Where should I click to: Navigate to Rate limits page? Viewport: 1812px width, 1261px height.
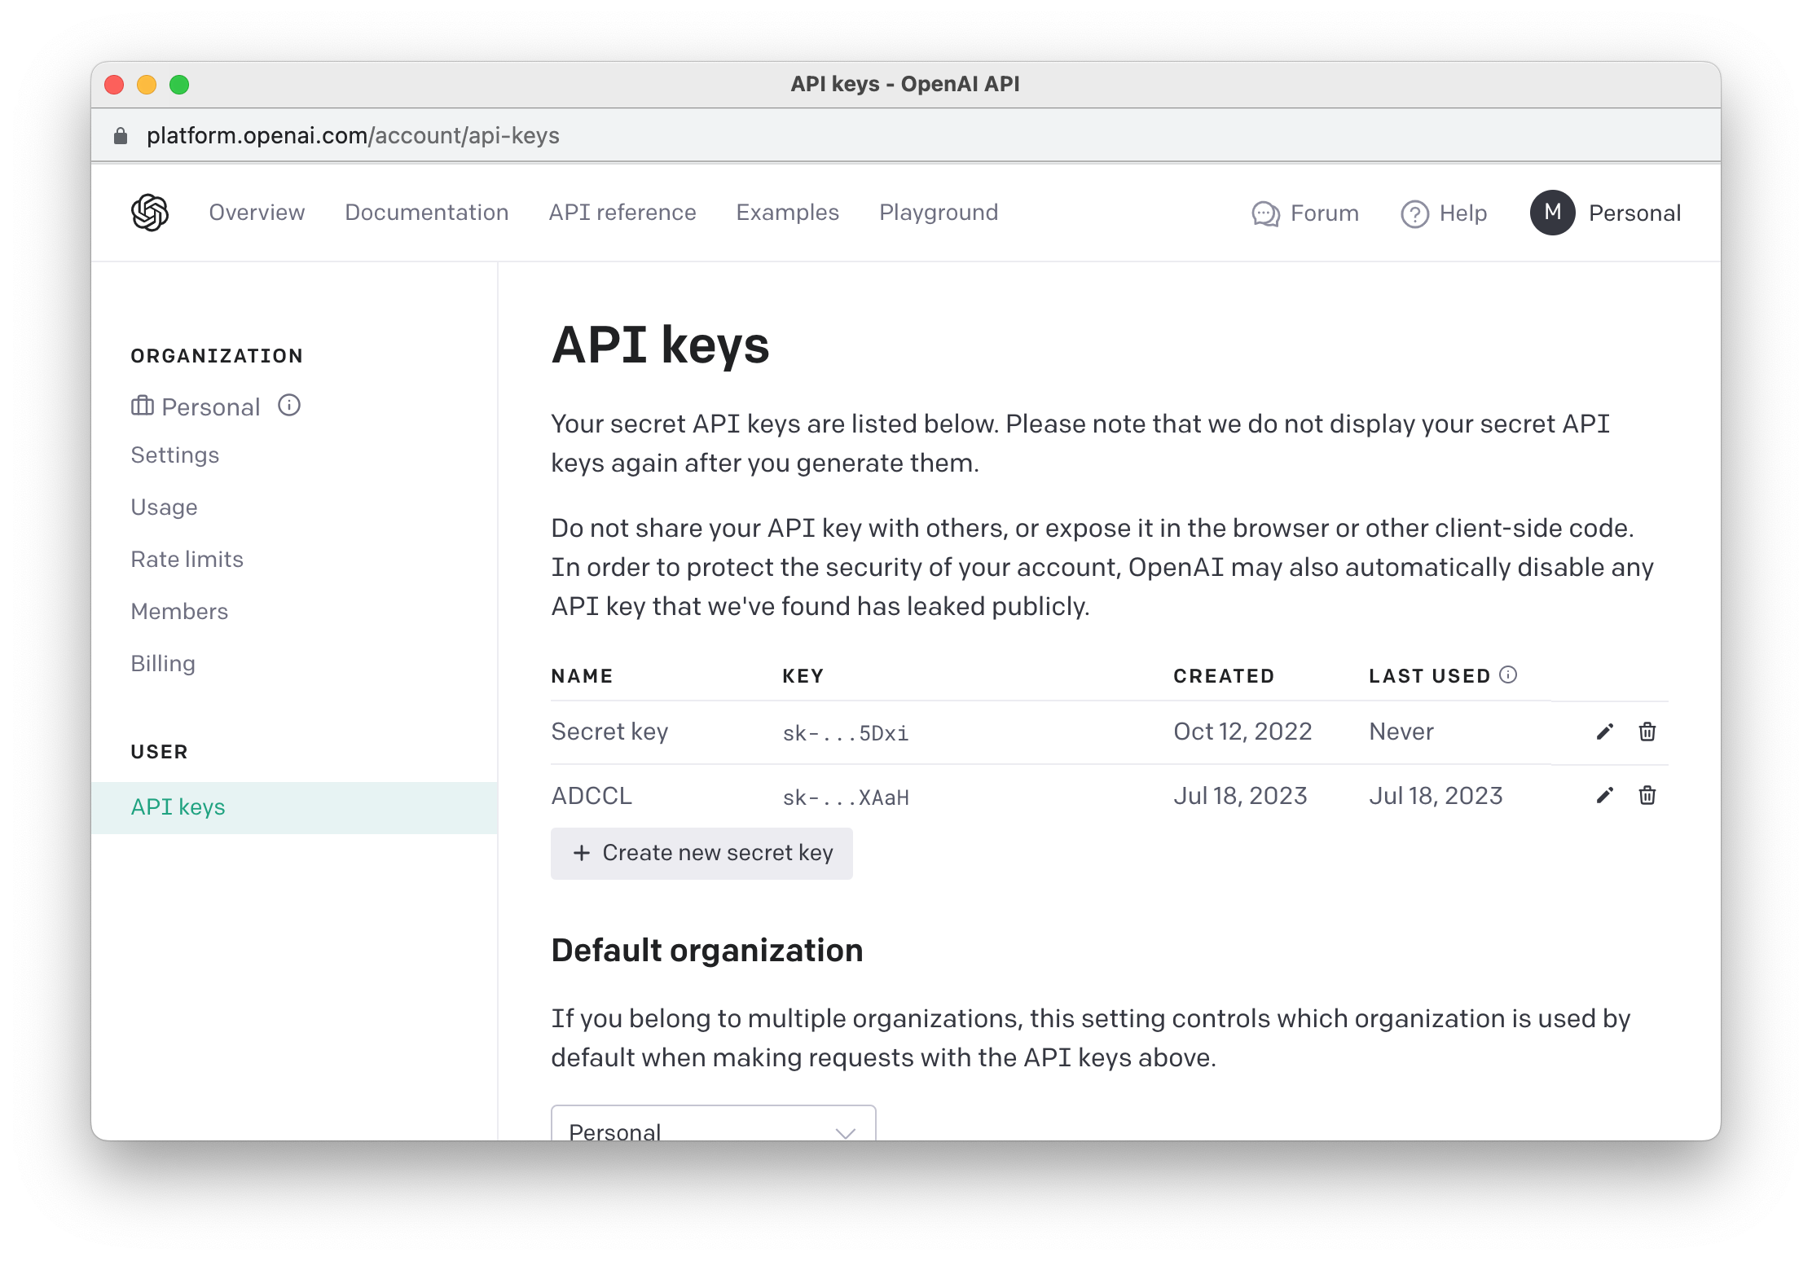pos(187,559)
